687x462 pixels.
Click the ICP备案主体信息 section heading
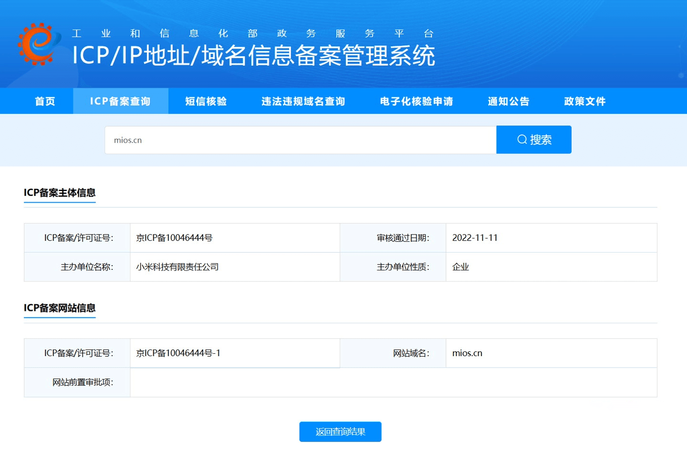point(60,193)
